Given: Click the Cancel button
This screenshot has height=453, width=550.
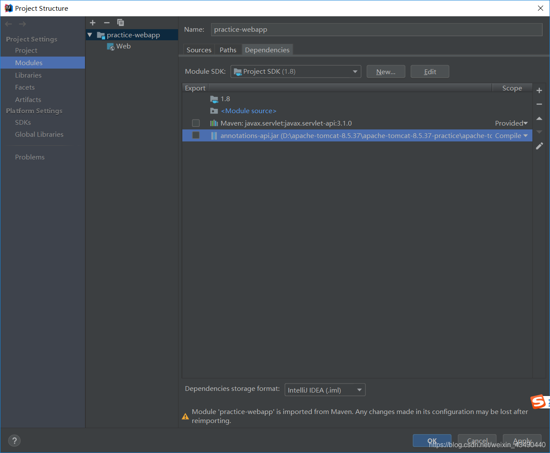Looking at the screenshot, I should (477, 441).
